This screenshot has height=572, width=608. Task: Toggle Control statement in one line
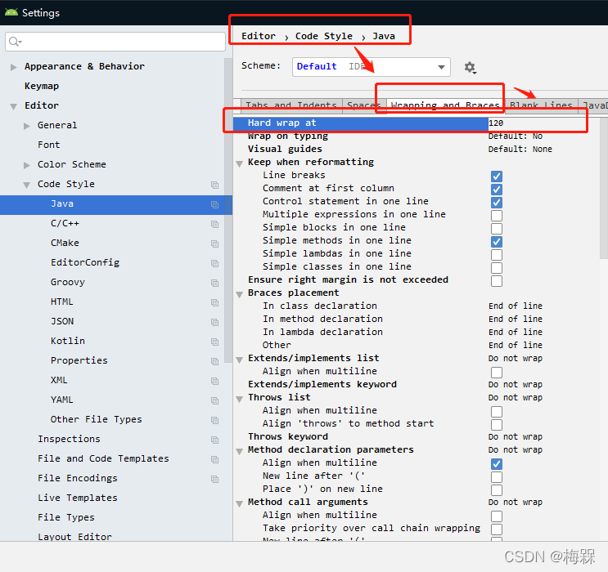[497, 203]
